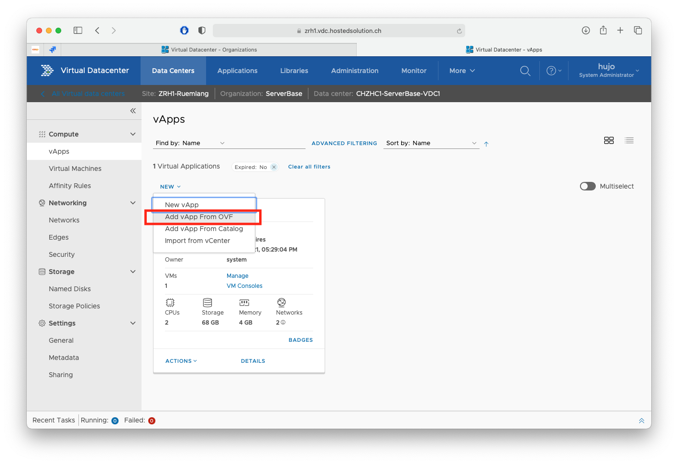Choose Add vApp From Catalog
The height and width of the screenshot is (464, 678).
204,229
